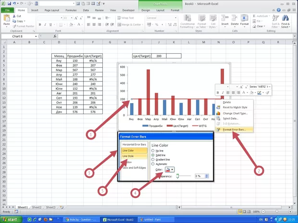Screen dimensions: 298x223
Task: Choose Change Chart Type in context menu
Action: [236, 113]
